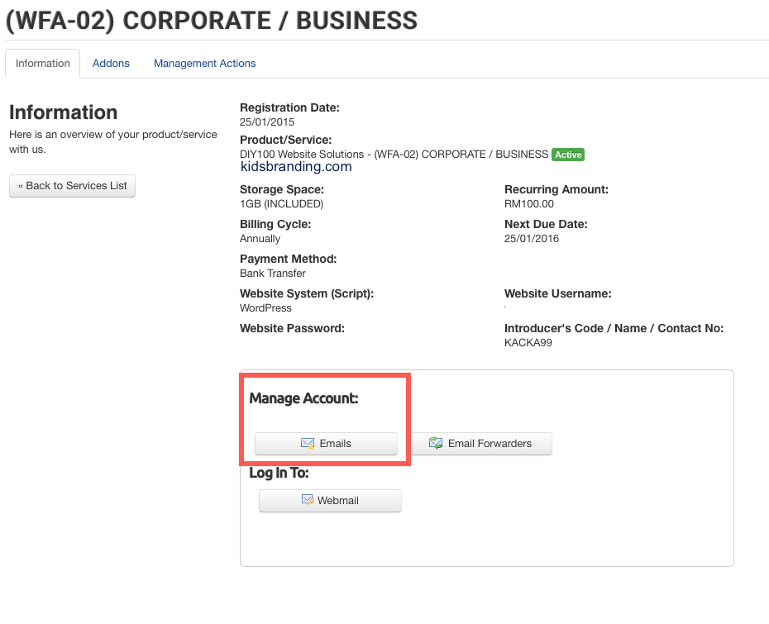The height and width of the screenshot is (624, 769).
Task: Click the page title WFA-02 Corporate / Business
Action: click(x=212, y=21)
